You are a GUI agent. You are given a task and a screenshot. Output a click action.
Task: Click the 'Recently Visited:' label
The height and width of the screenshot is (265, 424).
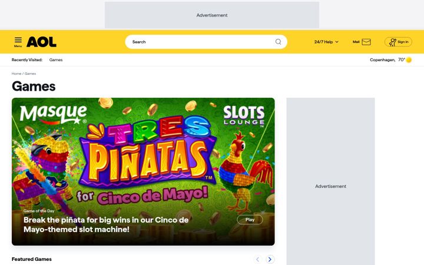pyautogui.click(x=27, y=59)
